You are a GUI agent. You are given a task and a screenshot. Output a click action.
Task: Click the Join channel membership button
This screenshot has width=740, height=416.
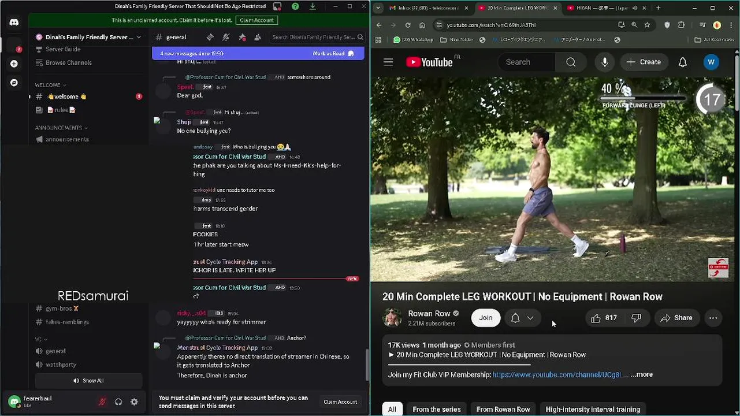[485, 318]
